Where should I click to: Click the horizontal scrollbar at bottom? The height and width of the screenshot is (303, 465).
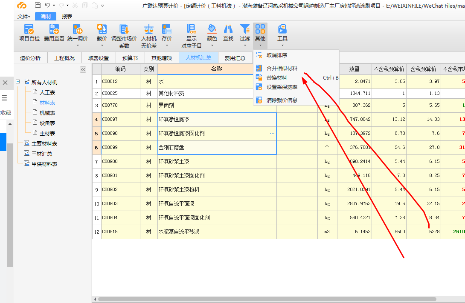(267, 299)
